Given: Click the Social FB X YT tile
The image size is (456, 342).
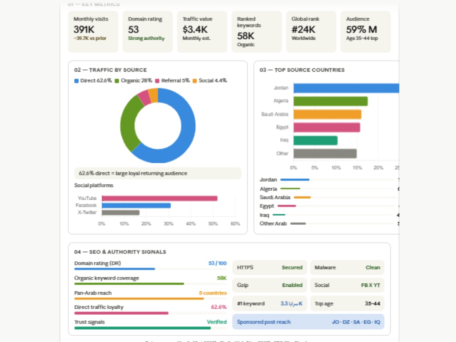Looking at the screenshot, I should pyautogui.click(x=347, y=285).
